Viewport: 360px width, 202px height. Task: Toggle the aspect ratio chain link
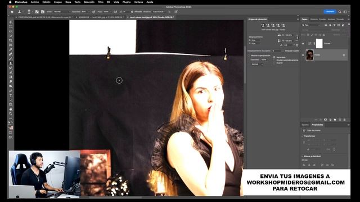click(x=297, y=38)
